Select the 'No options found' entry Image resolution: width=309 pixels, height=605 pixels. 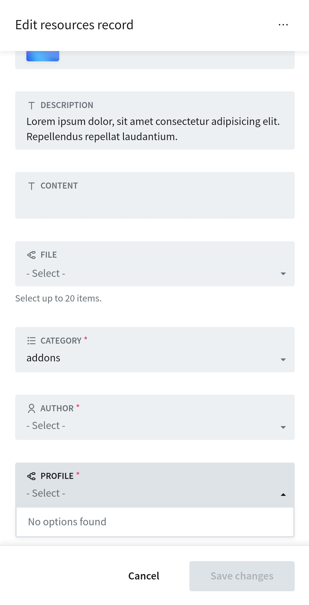67,522
